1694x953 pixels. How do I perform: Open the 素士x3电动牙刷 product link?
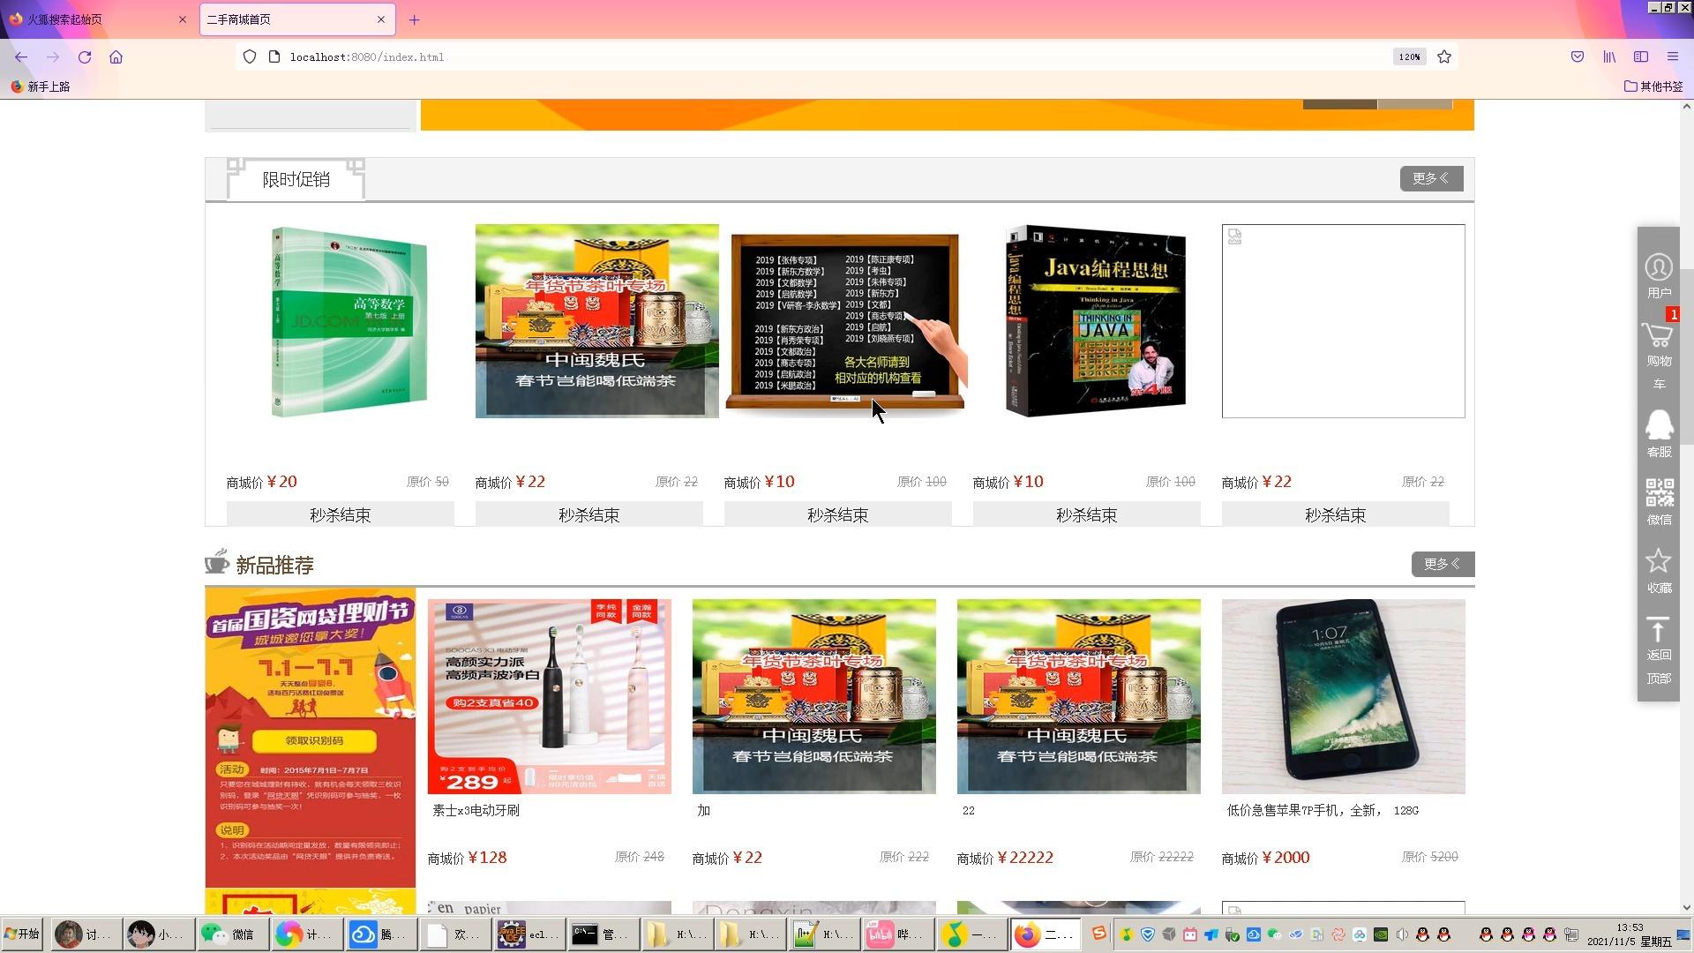(476, 810)
